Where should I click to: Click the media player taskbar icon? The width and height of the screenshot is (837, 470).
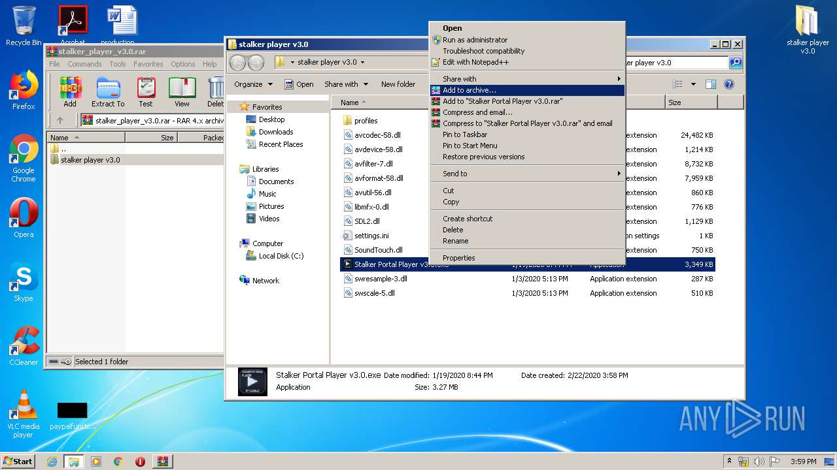pos(96,462)
